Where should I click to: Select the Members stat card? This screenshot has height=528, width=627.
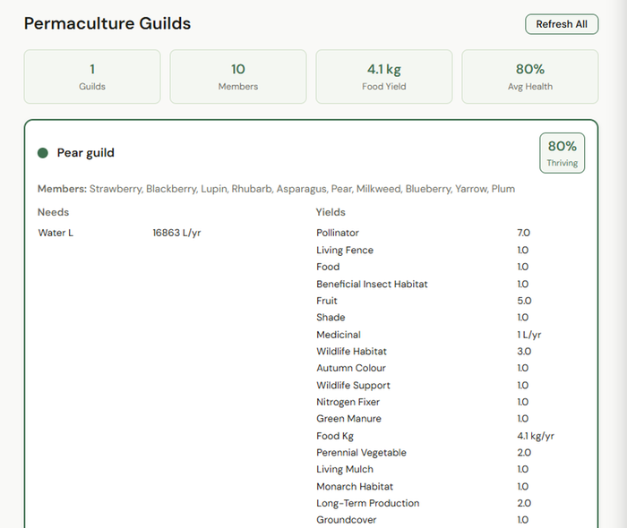238,77
